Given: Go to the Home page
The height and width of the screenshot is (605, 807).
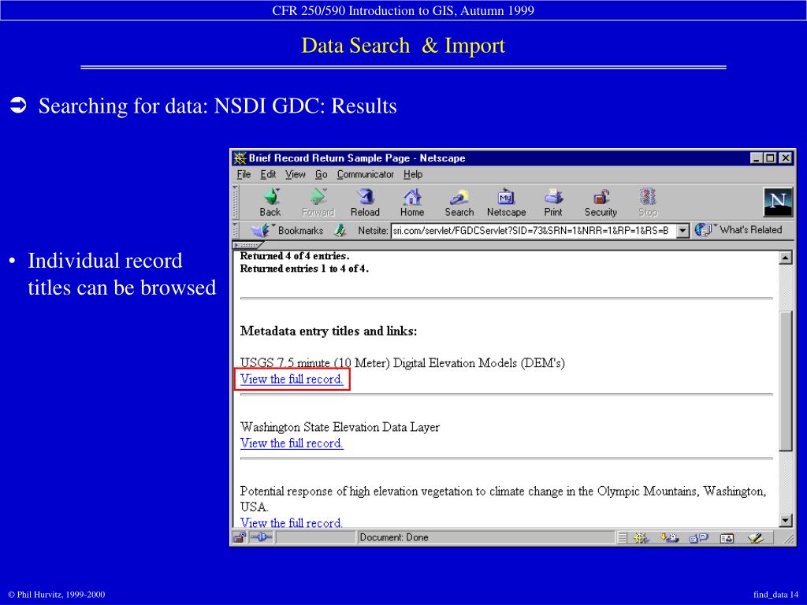Looking at the screenshot, I should pos(412,202).
